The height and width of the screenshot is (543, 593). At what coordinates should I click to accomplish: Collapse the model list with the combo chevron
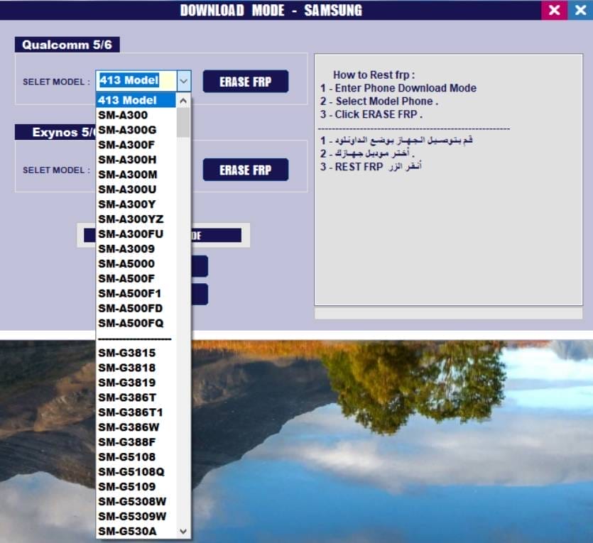[x=183, y=80]
